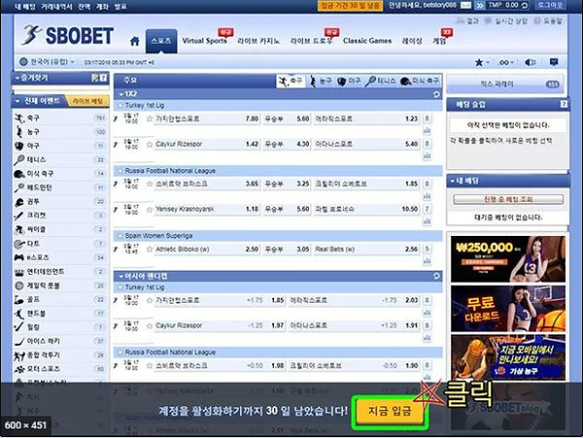583x438 pixels.
Task: Click the 진행 중 베팅 조회 button
Action: coord(508,199)
